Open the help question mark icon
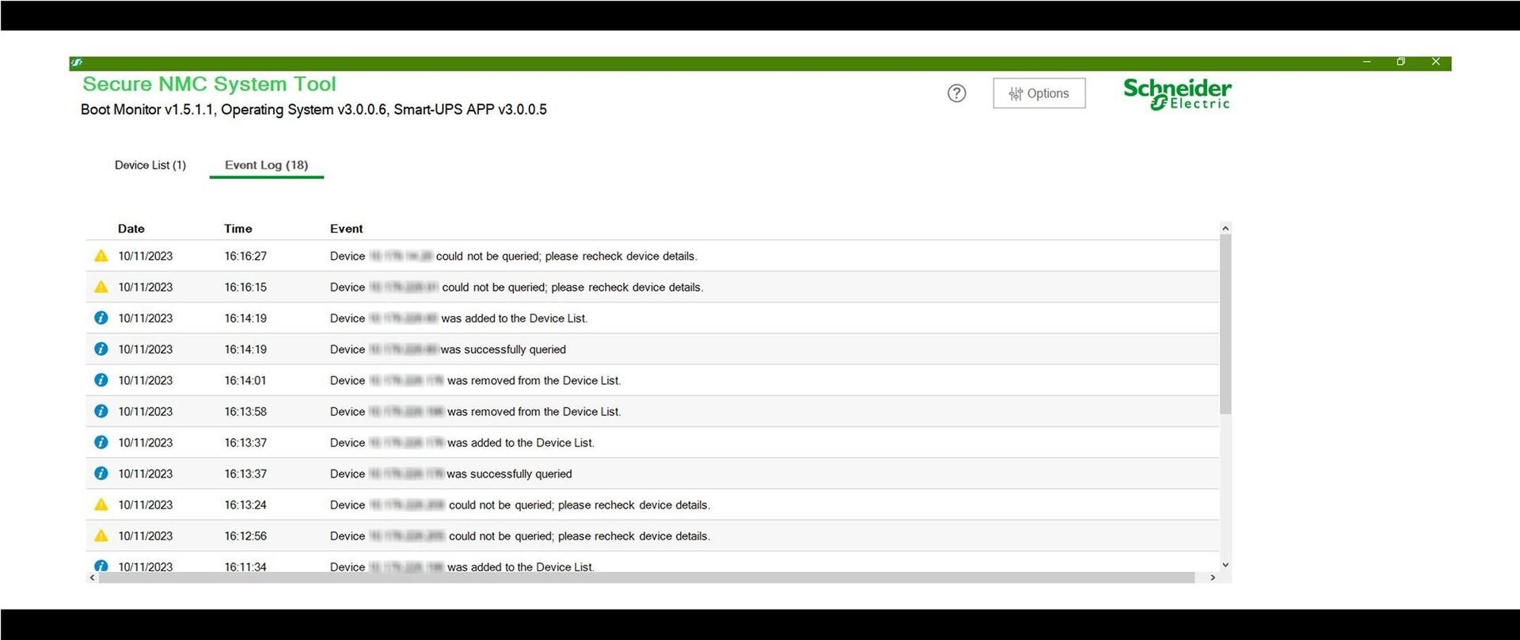 click(956, 93)
